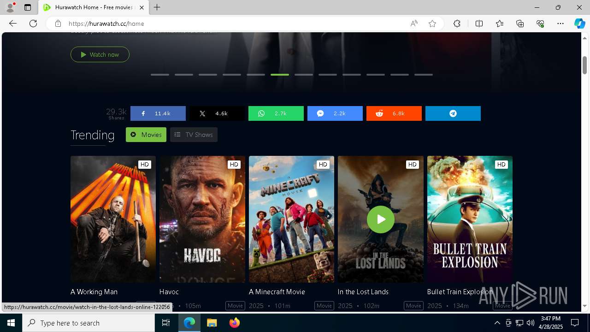Open Havoc movie poster
The height and width of the screenshot is (332, 590).
pyautogui.click(x=202, y=219)
